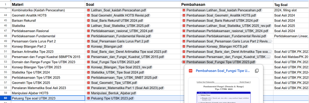This screenshot has height=103, width=309.
Task: Click PDF icon of Peluang Tipe UTBK 2023.pdf
Action: (88, 98)
